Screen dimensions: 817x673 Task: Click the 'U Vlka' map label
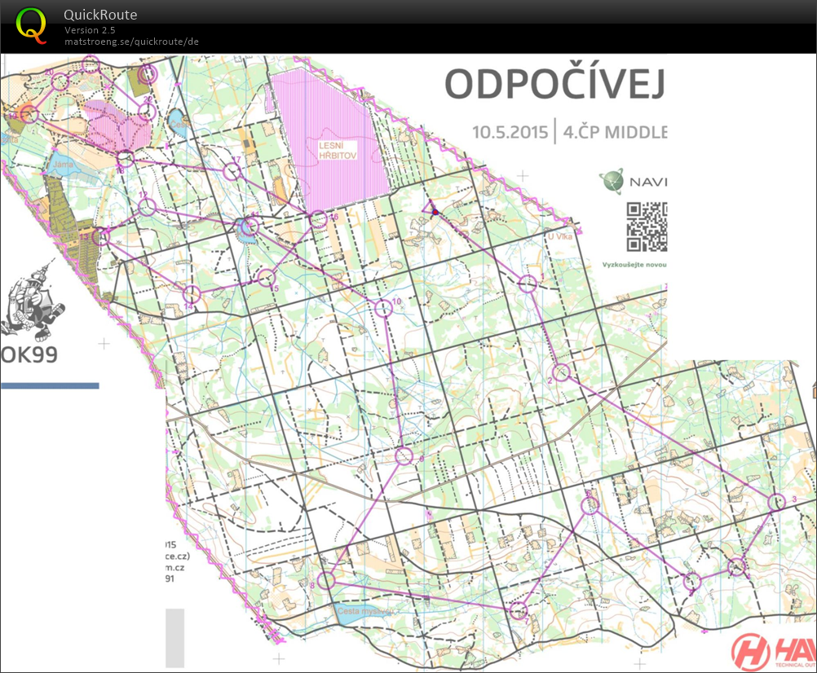pyautogui.click(x=561, y=235)
